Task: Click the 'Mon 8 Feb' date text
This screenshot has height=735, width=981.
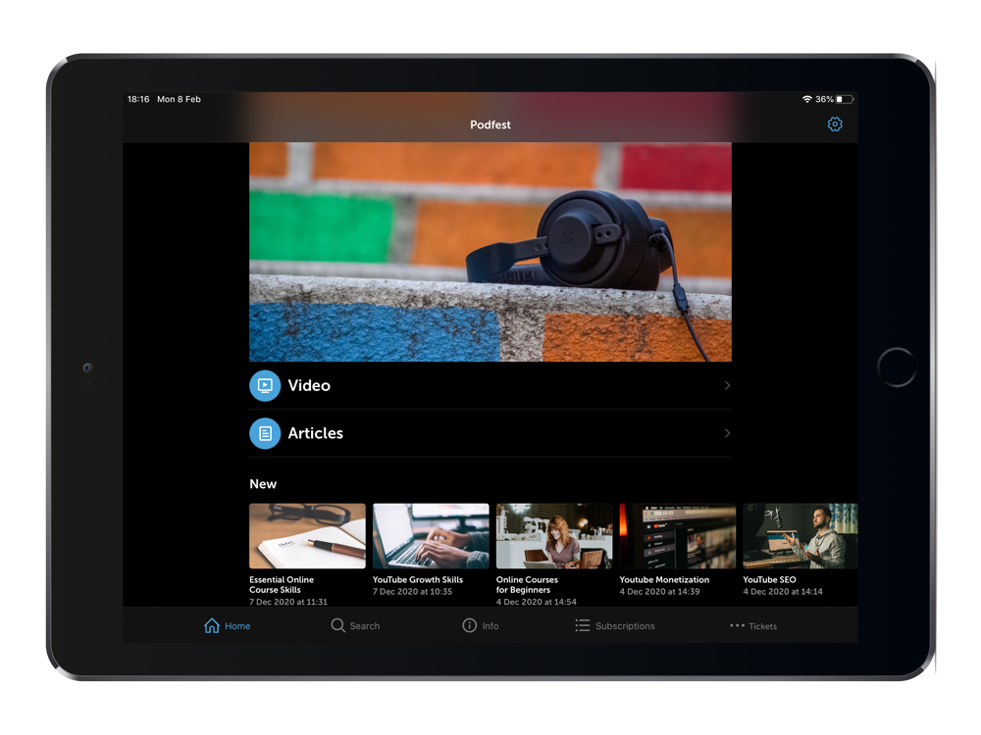Action: (x=179, y=99)
